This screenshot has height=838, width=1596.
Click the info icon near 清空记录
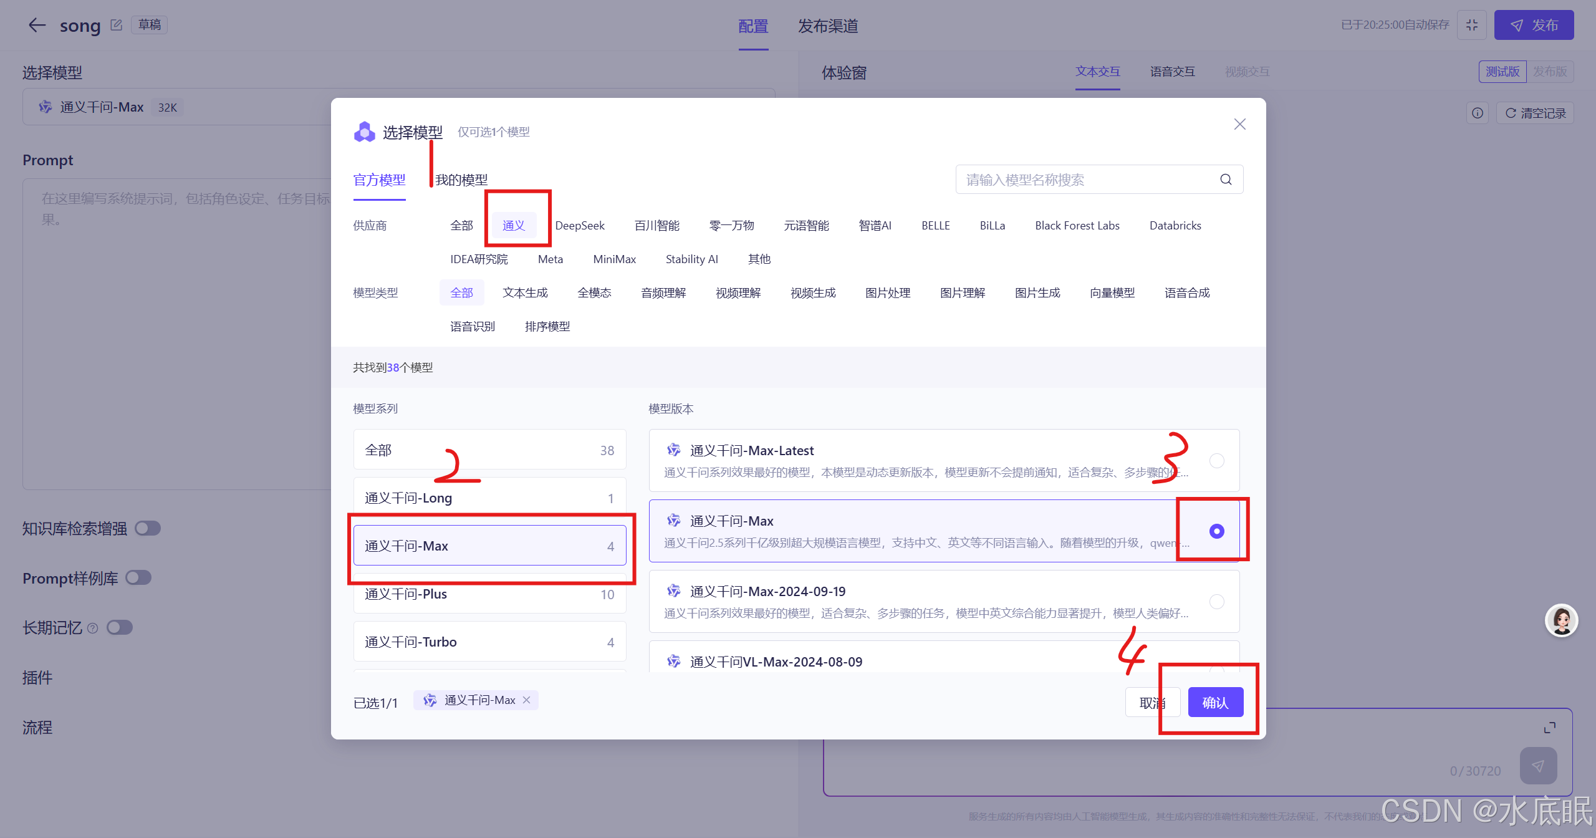[x=1478, y=113]
